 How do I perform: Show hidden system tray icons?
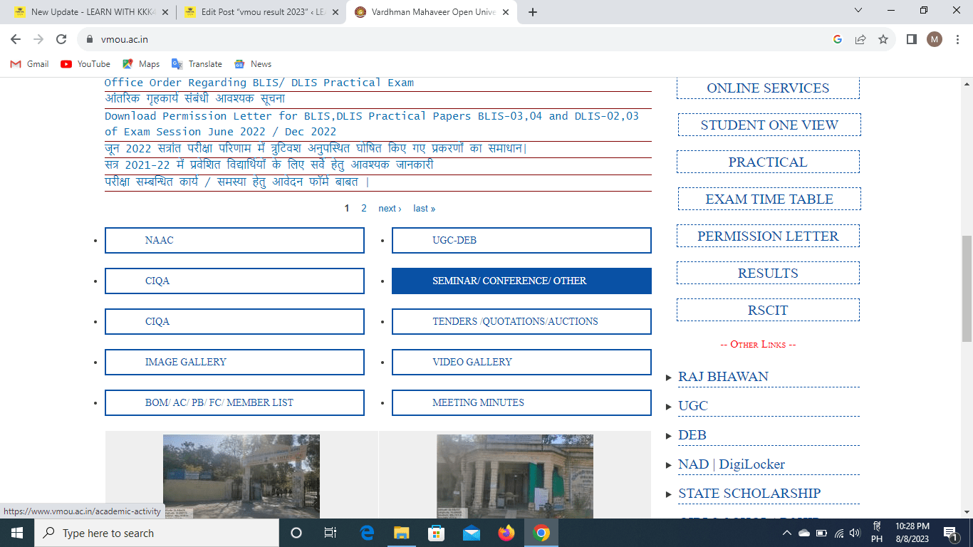[787, 533]
